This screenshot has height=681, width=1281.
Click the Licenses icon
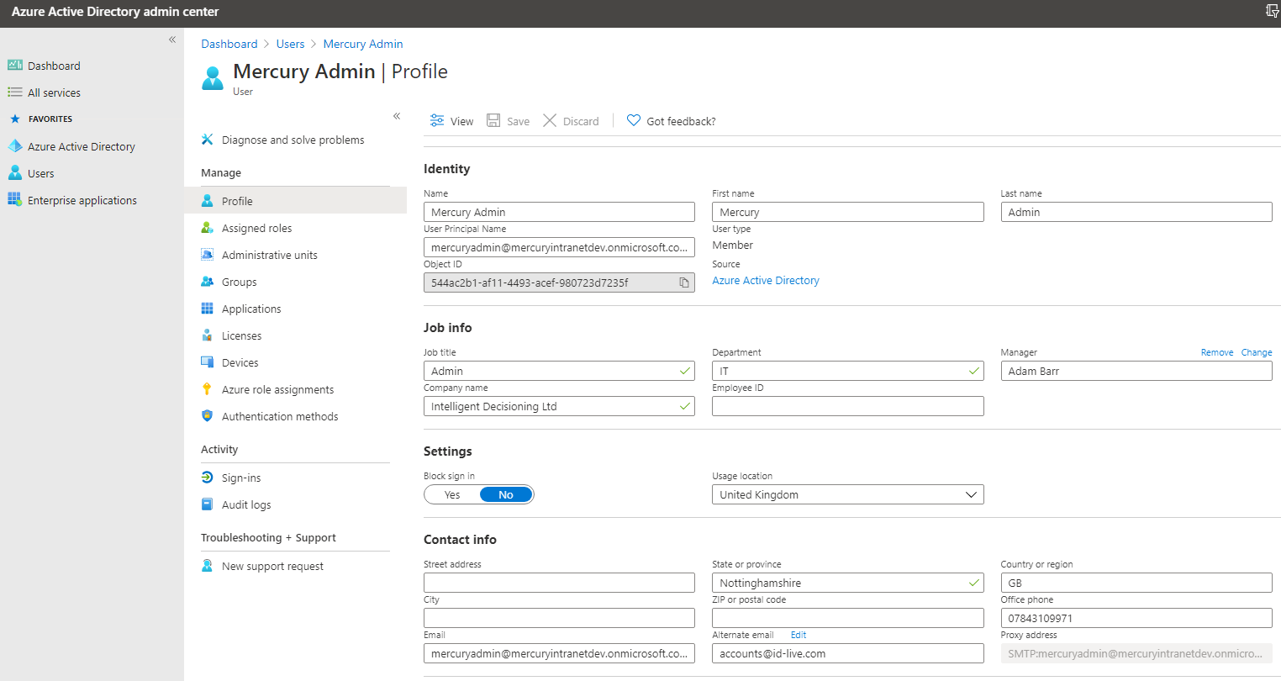point(208,335)
